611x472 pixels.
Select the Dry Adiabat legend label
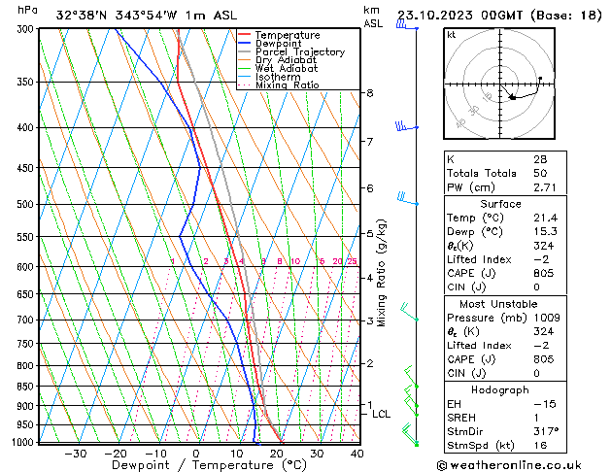pyautogui.click(x=286, y=60)
